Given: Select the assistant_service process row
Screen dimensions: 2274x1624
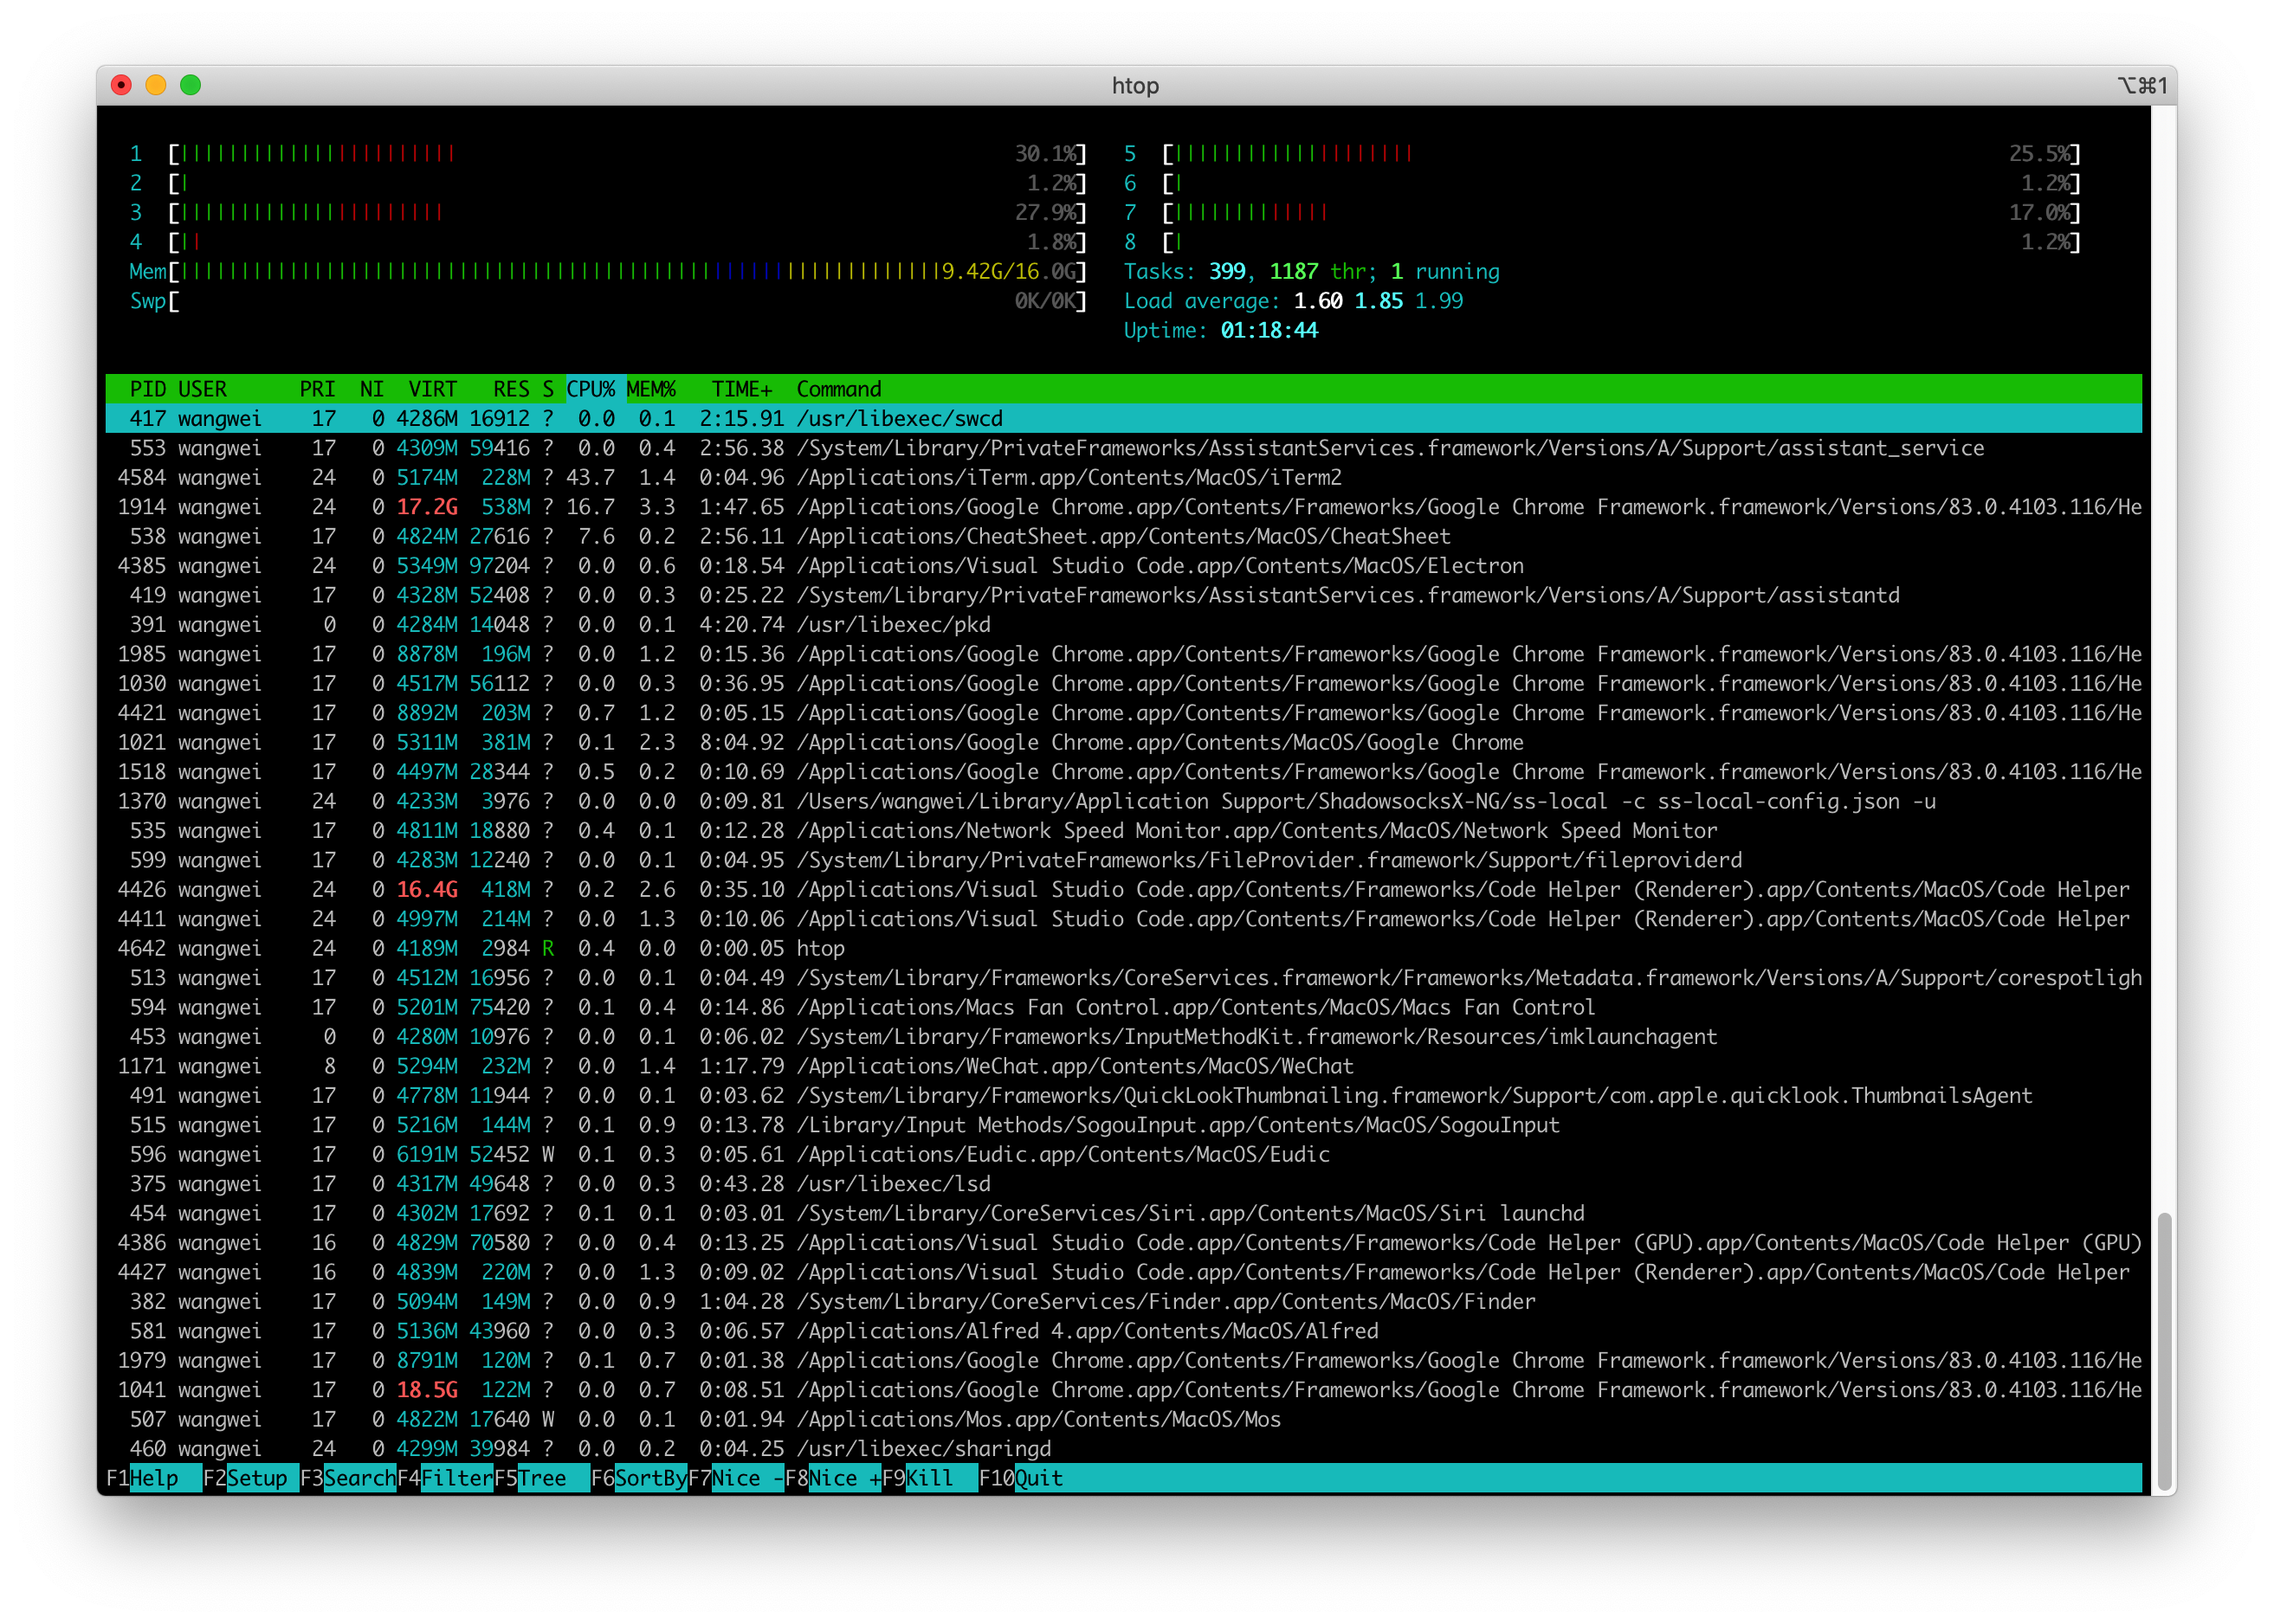Looking at the screenshot, I should tap(1123, 448).
